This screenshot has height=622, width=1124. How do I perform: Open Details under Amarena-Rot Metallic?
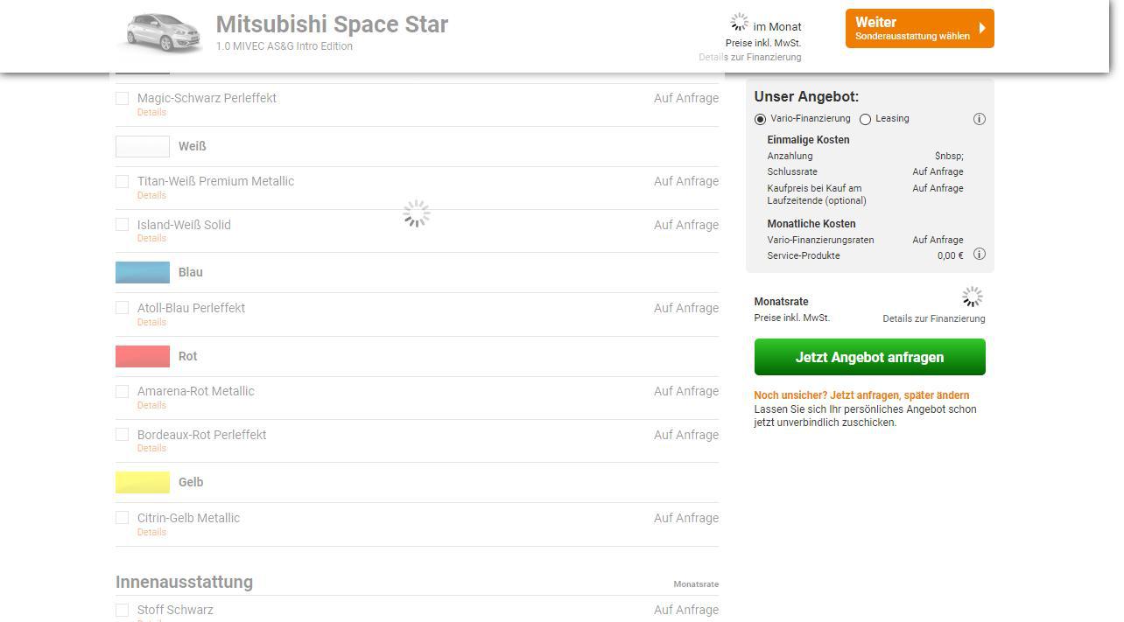151,405
